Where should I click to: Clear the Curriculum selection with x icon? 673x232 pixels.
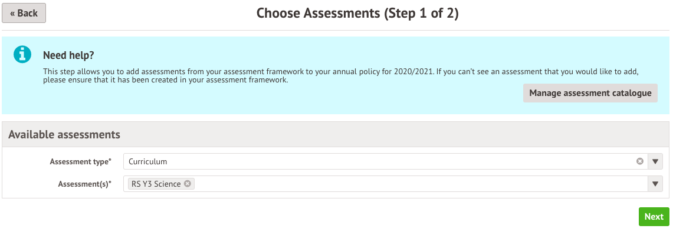pyautogui.click(x=640, y=161)
